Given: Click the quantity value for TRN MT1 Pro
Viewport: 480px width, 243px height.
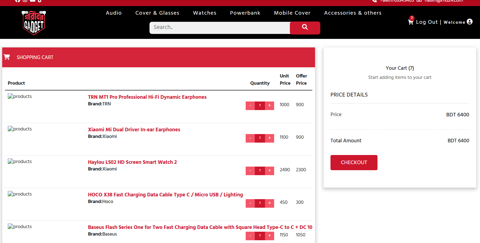Looking at the screenshot, I should [x=260, y=106].
